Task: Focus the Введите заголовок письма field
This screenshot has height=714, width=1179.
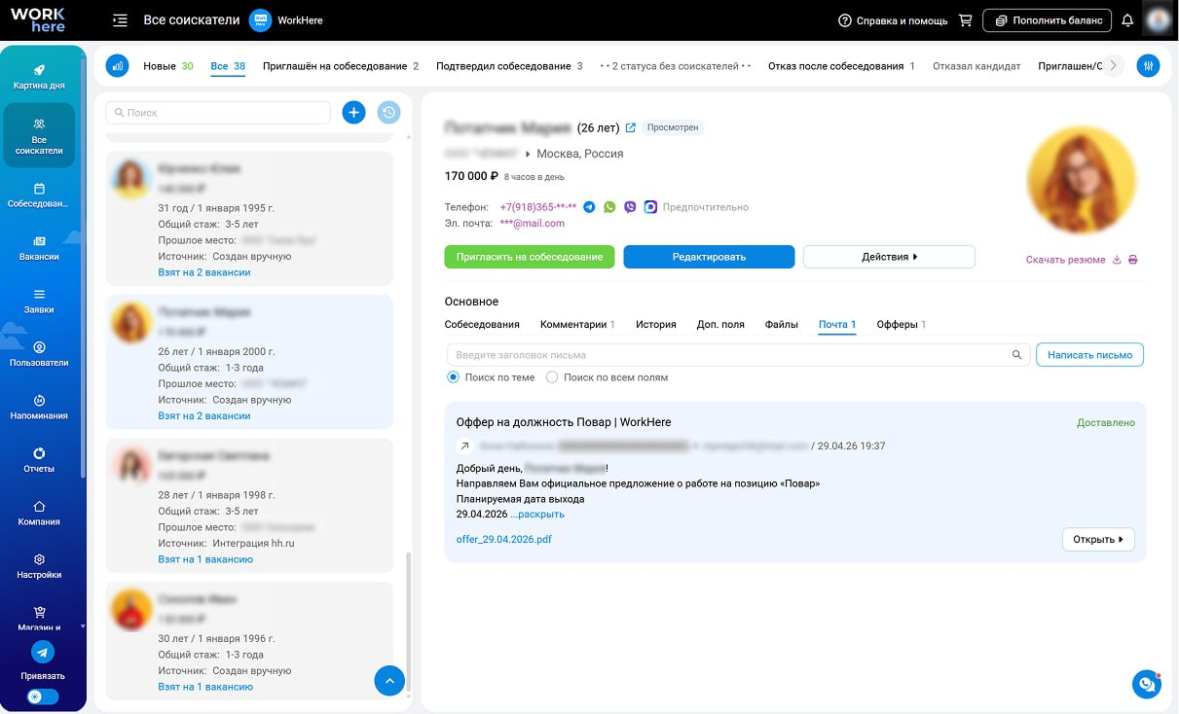Action: coord(738,355)
